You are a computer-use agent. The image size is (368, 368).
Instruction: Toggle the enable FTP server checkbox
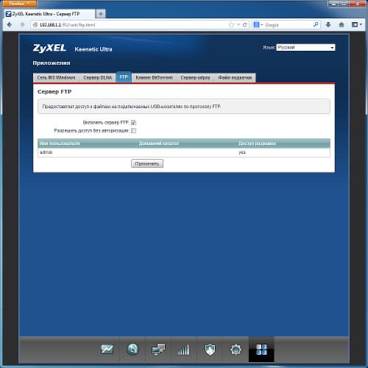[133, 122]
